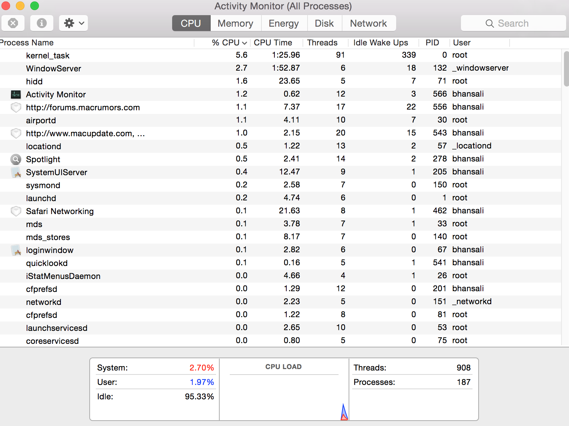Click the SystemUIServer application icon
This screenshot has height=426, width=569.
point(16,172)
